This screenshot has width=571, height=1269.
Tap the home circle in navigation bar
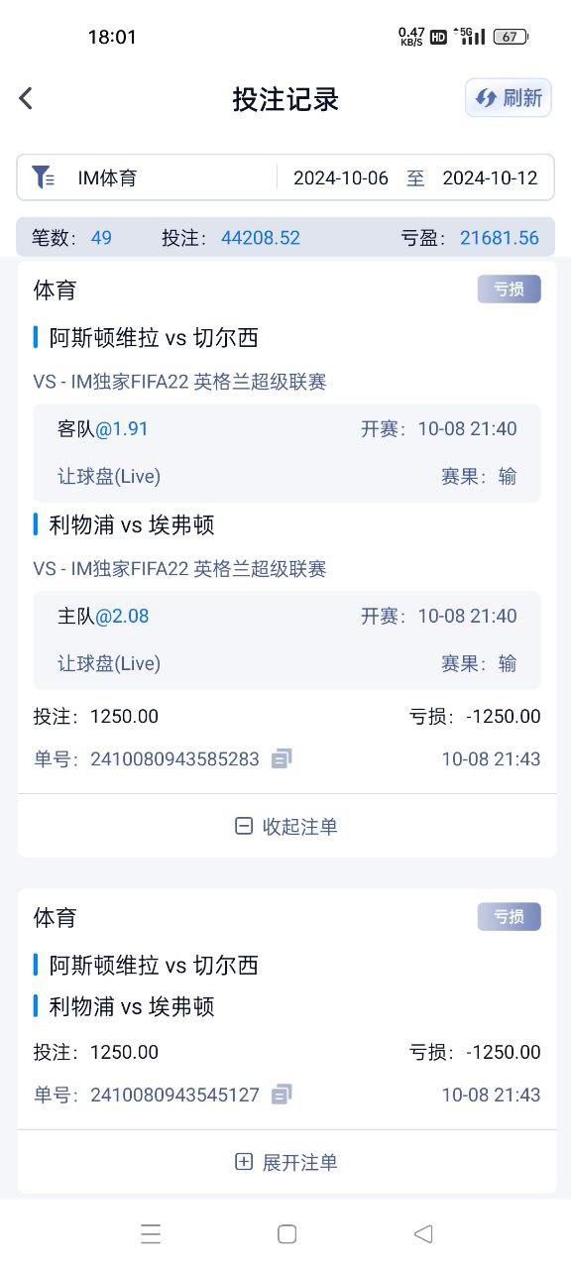(285, 1232)
